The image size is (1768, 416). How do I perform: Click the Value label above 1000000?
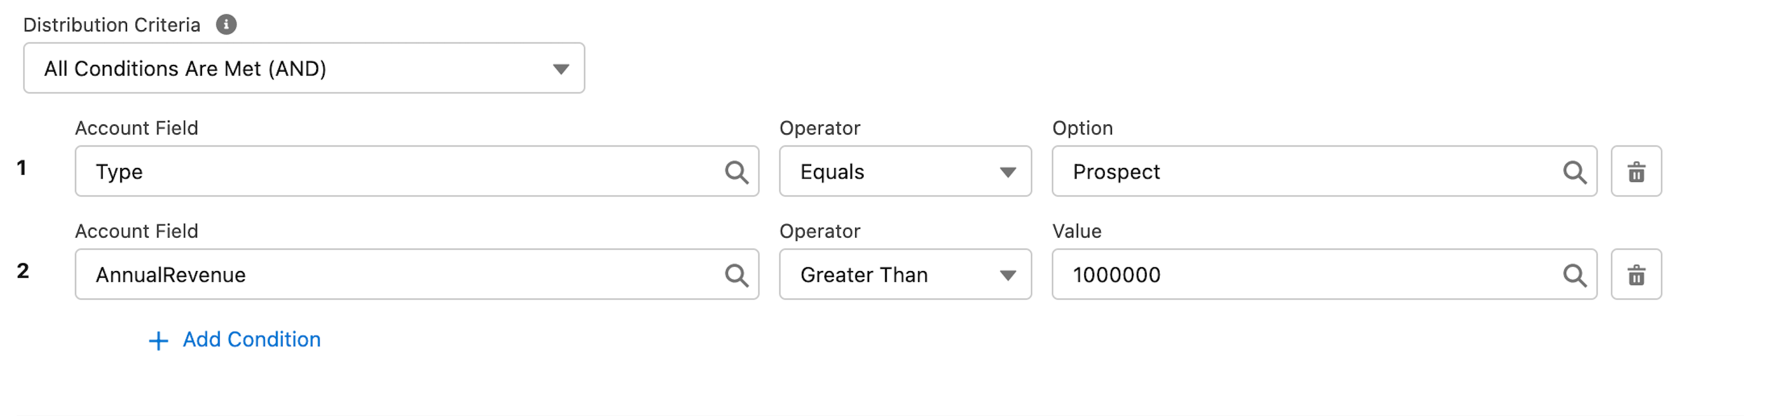[1076, 231]
